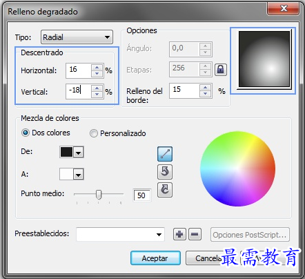The width and height of the screenshot is (305, 279).
Task: Click the radial gradient preview thumbnail
Action: click(264, 59)
